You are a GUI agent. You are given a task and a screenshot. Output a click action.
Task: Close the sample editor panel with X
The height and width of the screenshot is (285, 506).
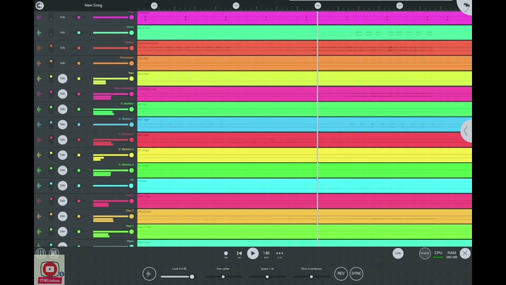[x=465, y=253]
